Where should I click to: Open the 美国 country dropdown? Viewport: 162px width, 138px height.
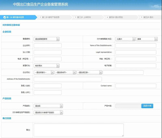pos(147,39)
